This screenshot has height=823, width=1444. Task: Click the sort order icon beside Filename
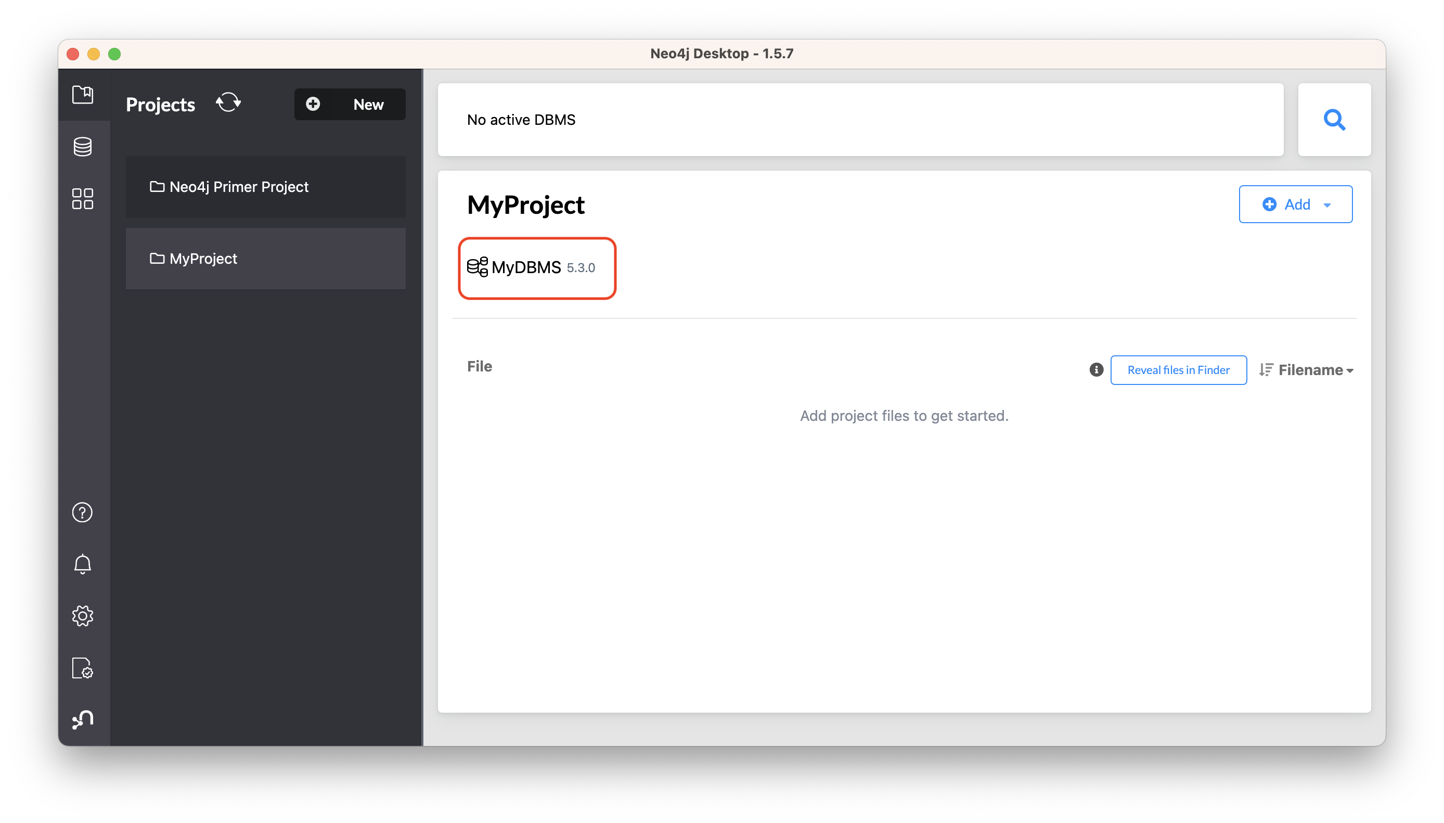(1266, 370)
